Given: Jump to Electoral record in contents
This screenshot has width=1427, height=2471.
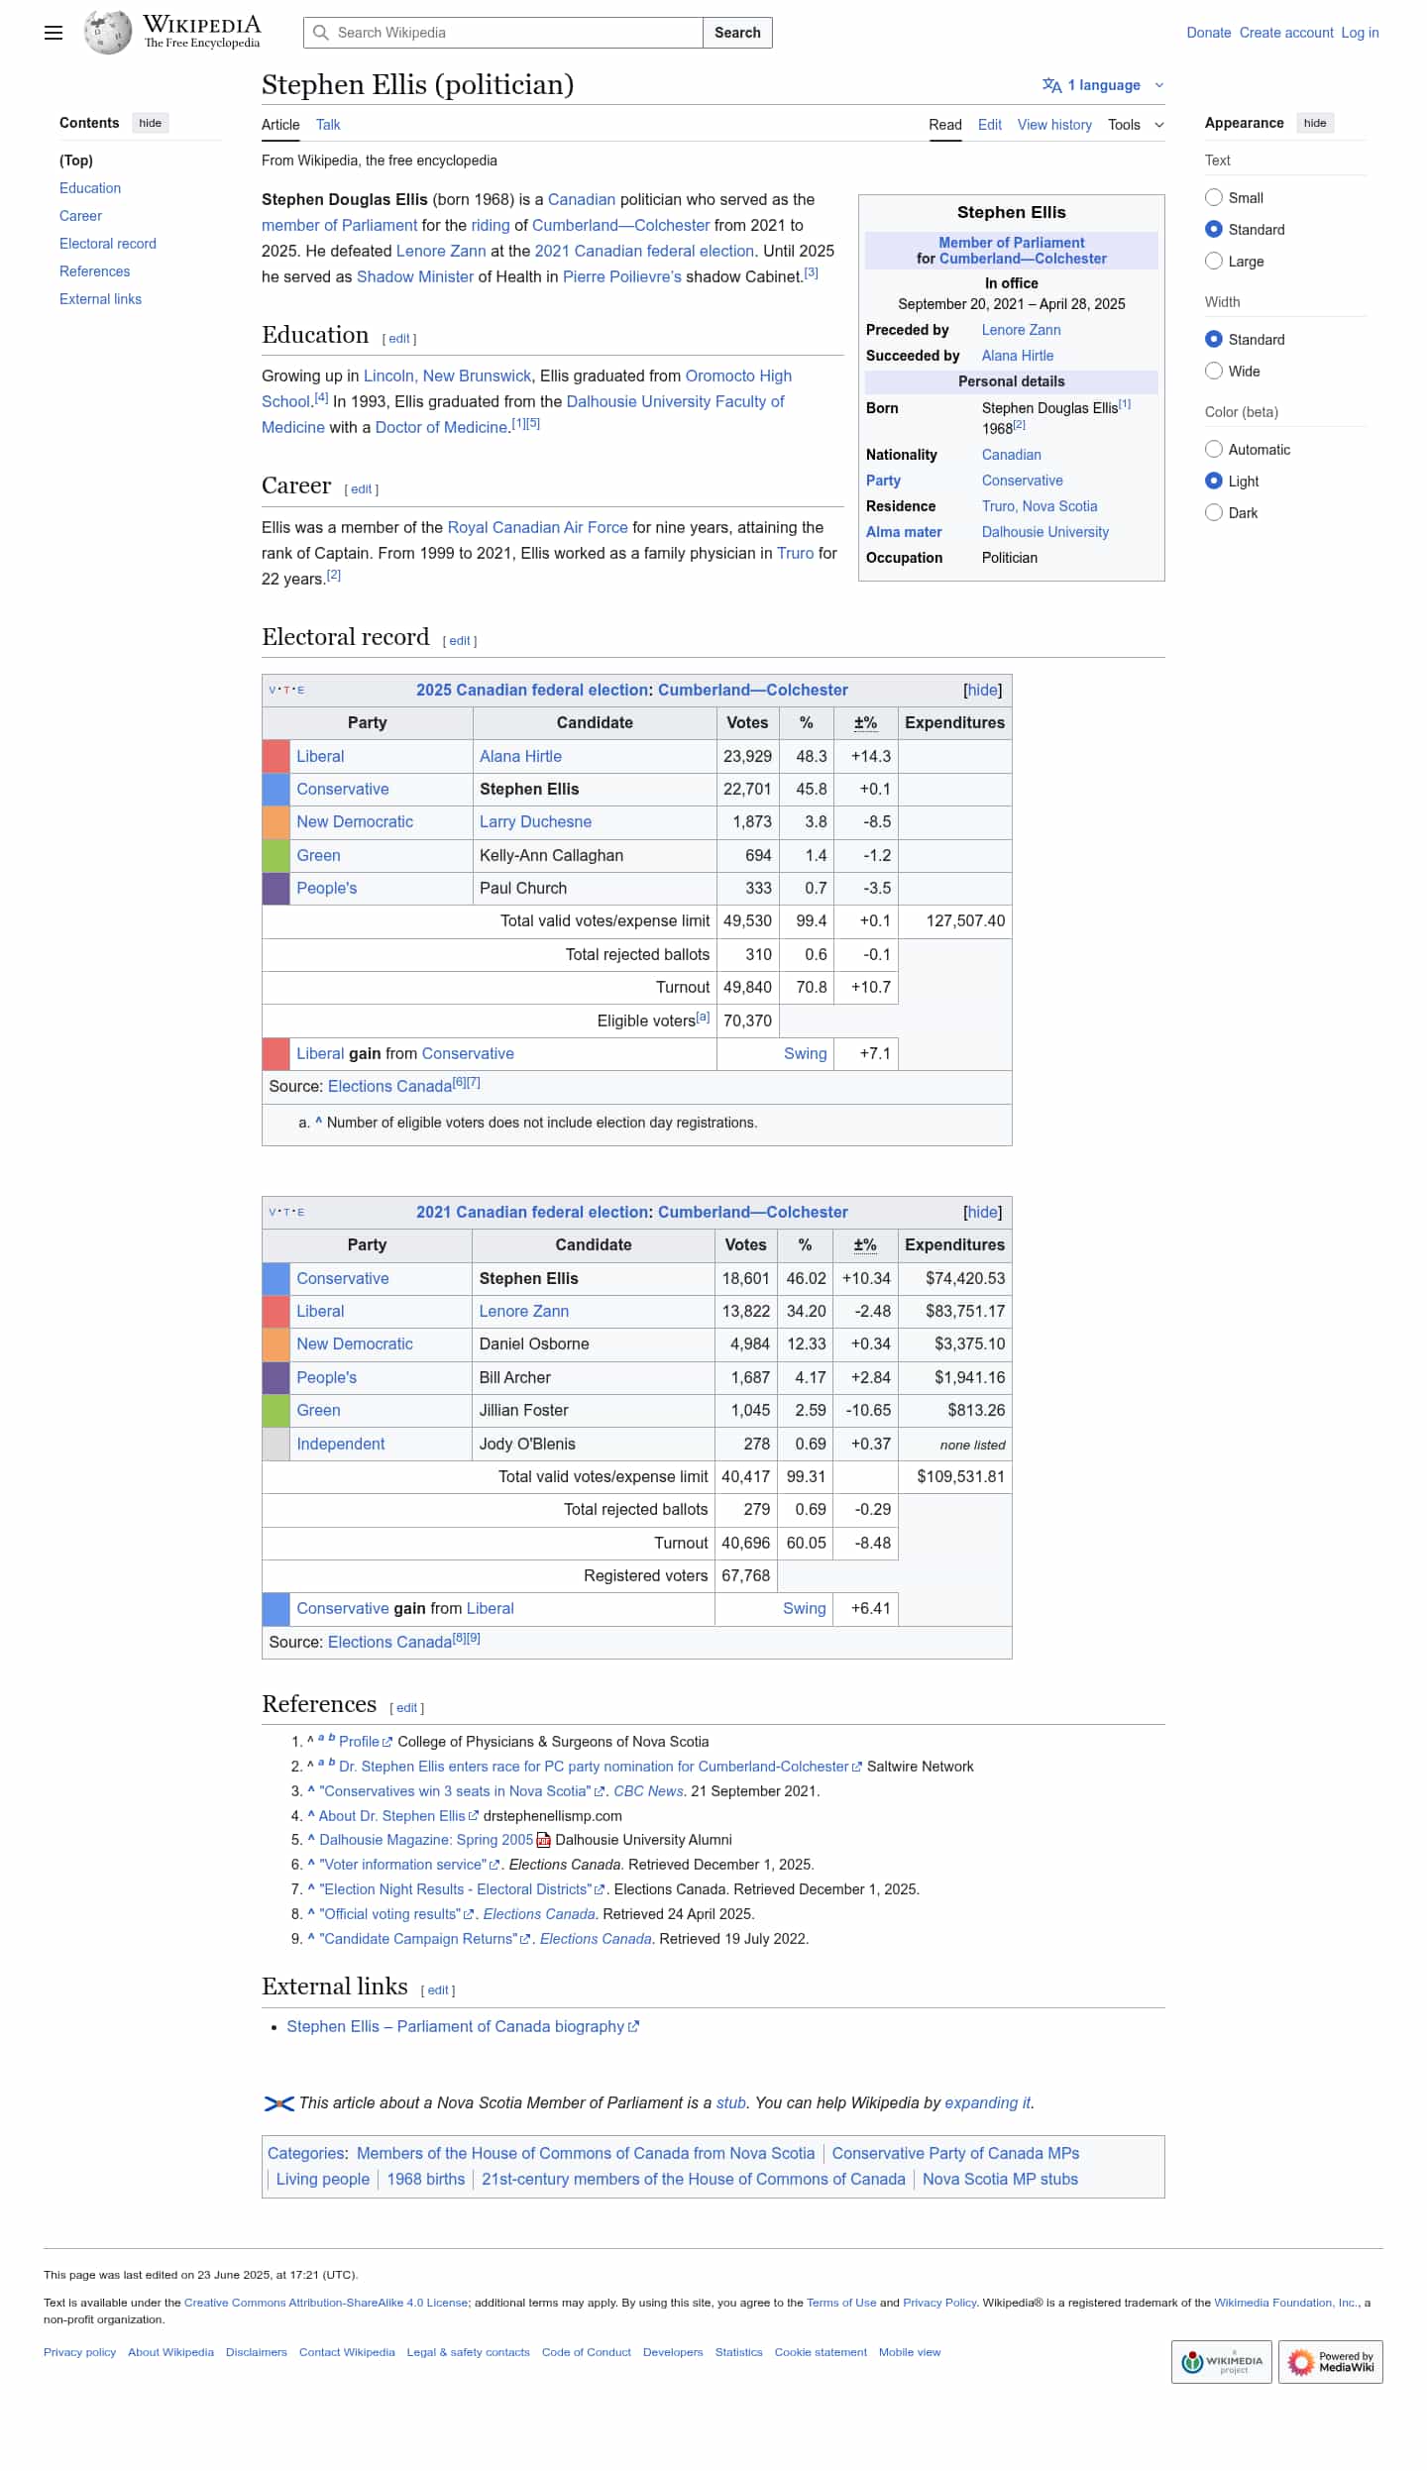Looking at the screenshot, I should coord(108,244).
